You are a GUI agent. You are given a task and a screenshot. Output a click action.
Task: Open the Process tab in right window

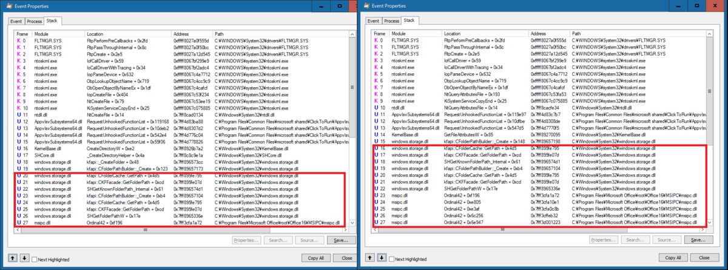point(392,21)
